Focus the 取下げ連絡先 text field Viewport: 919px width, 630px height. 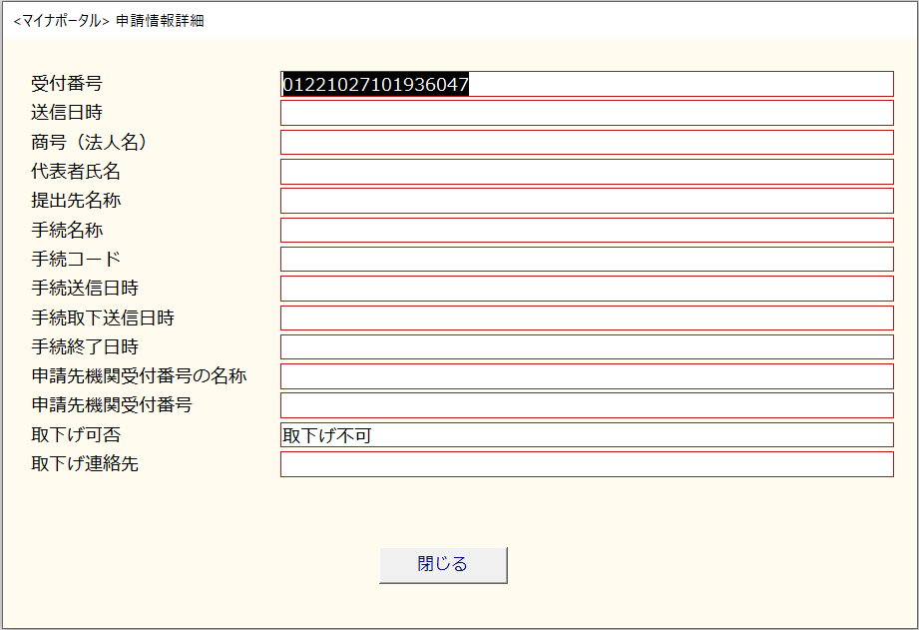[586, 464]
